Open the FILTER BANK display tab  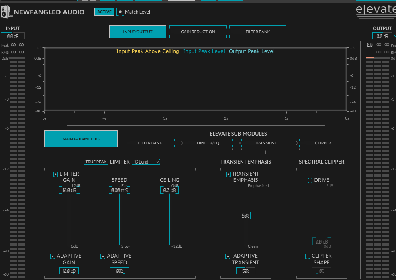tap(257, 32)
